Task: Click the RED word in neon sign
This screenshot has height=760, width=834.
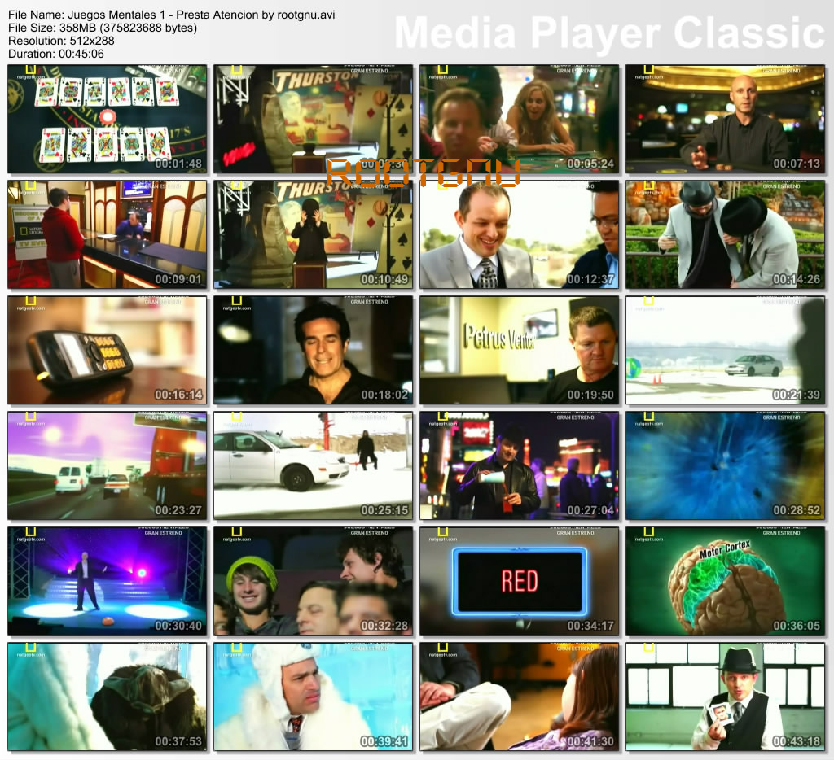Action: 520,581
